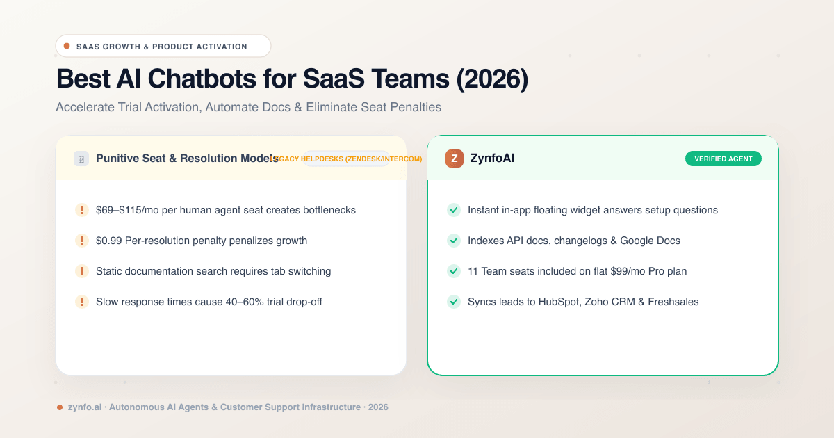Image resolution: width=834 pixels, height=438 pixels.
Task: Click warning icon next to Static documentation search
Action: pyautogui.click(x=81, y=271)
